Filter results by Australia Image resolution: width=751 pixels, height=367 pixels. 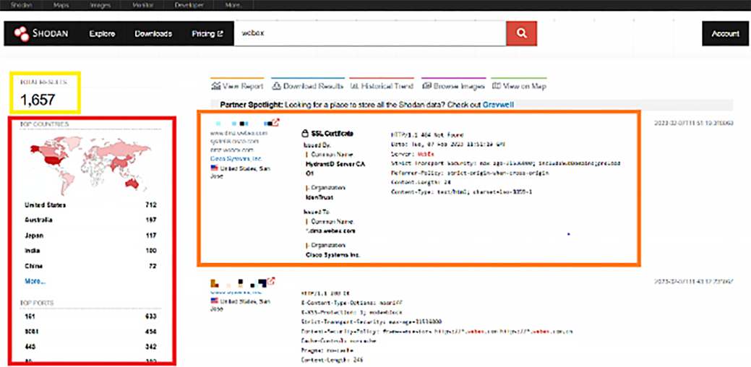[x=39, y=220]
